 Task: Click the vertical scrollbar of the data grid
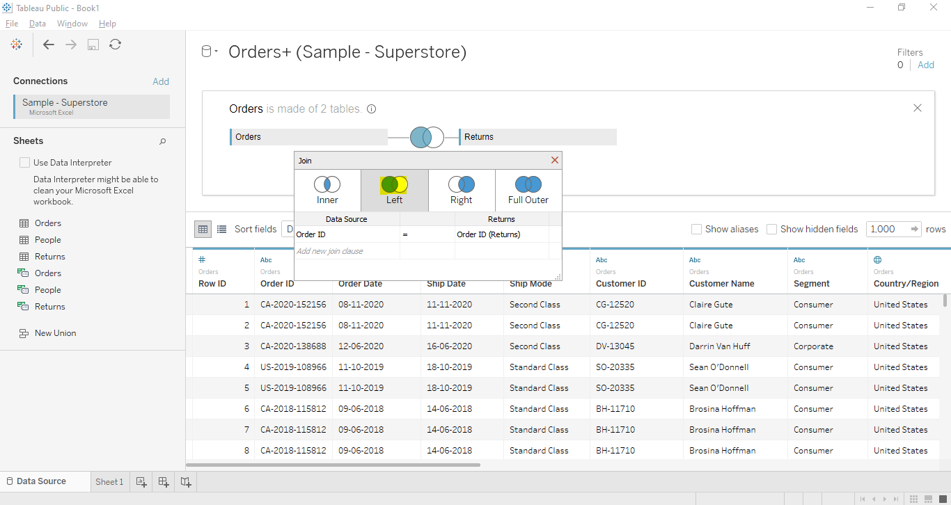[x=945, y=300]
